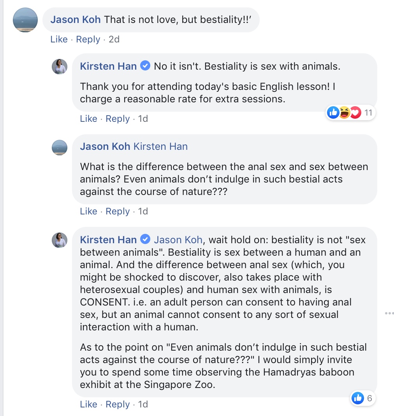Like Kirsten Han's English lesson reply

(88, 119)
